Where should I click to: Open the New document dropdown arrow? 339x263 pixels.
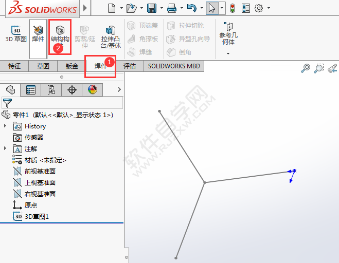121,8
